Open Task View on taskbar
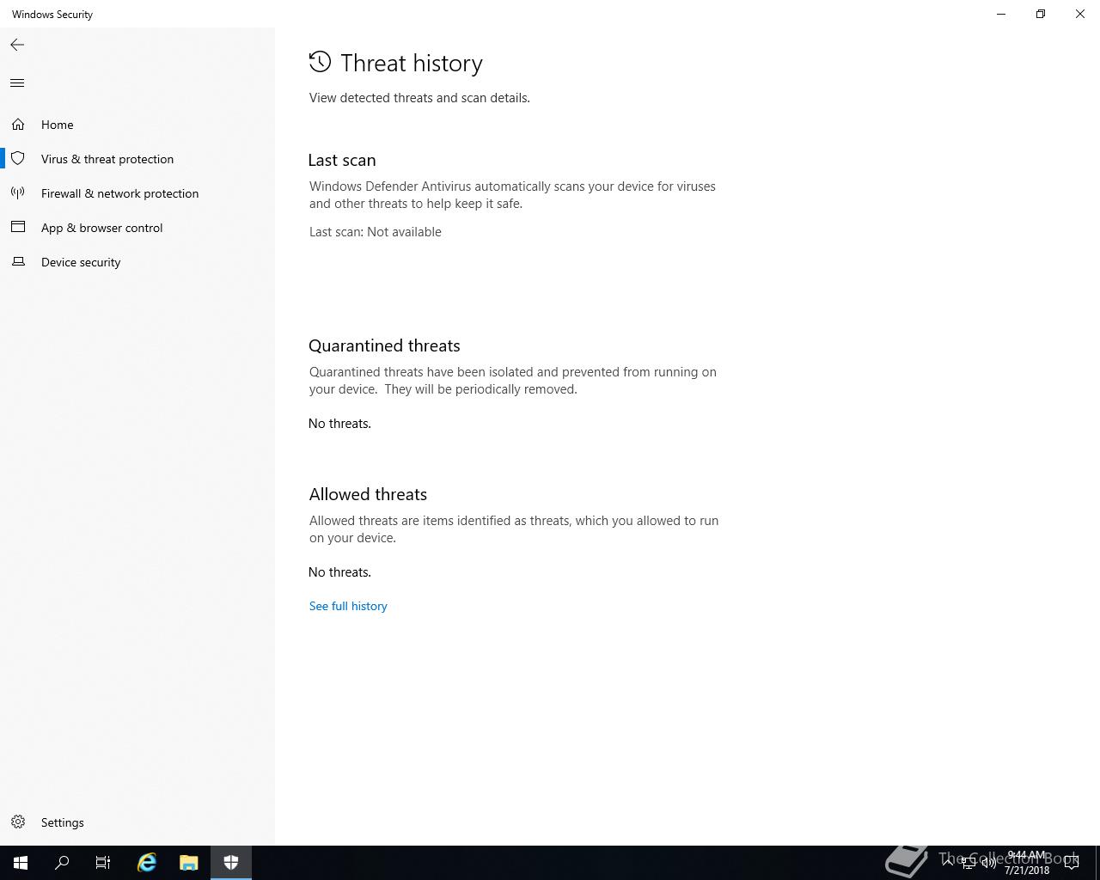 pos(103,863)
